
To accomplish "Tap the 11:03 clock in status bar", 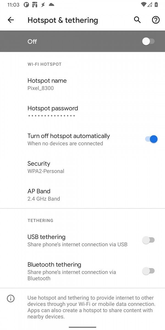I will (13, 5).
